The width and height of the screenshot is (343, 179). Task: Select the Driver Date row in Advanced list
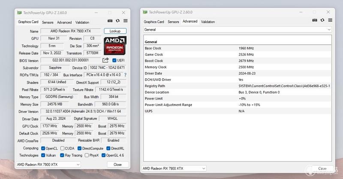(x=238, y=73)
